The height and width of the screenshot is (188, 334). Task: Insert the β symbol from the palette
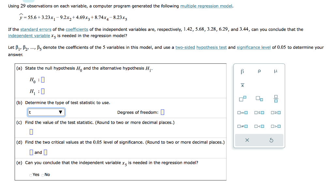click(x=243, y=71)
